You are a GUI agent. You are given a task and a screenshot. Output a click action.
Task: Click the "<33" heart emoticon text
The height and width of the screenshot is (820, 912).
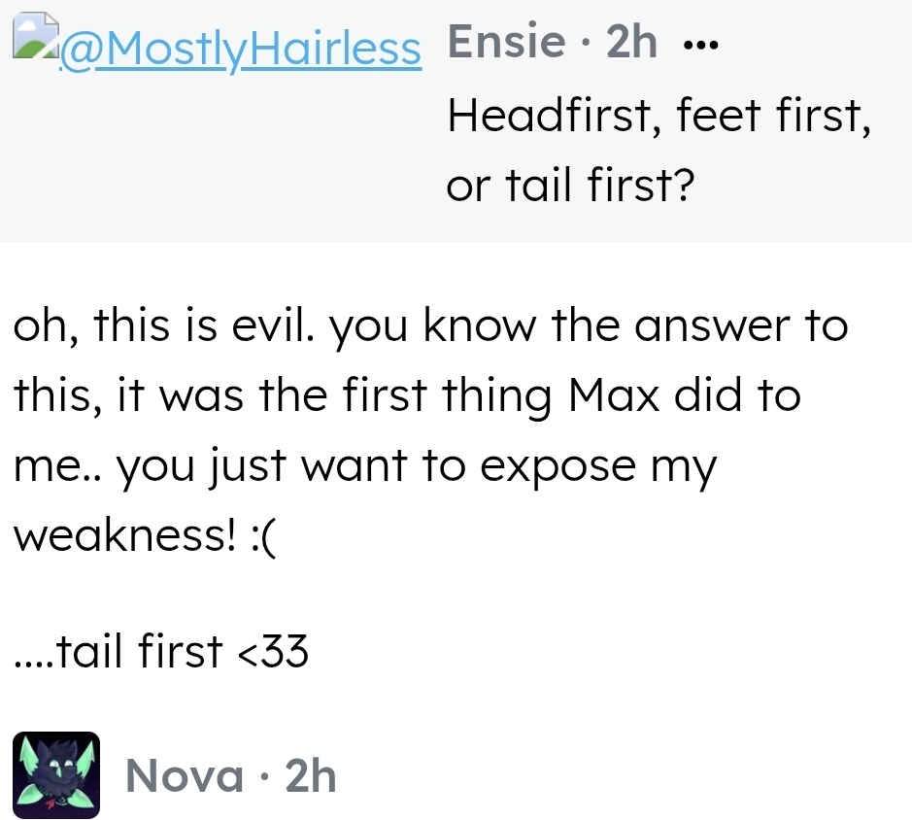tap(273, 652)
